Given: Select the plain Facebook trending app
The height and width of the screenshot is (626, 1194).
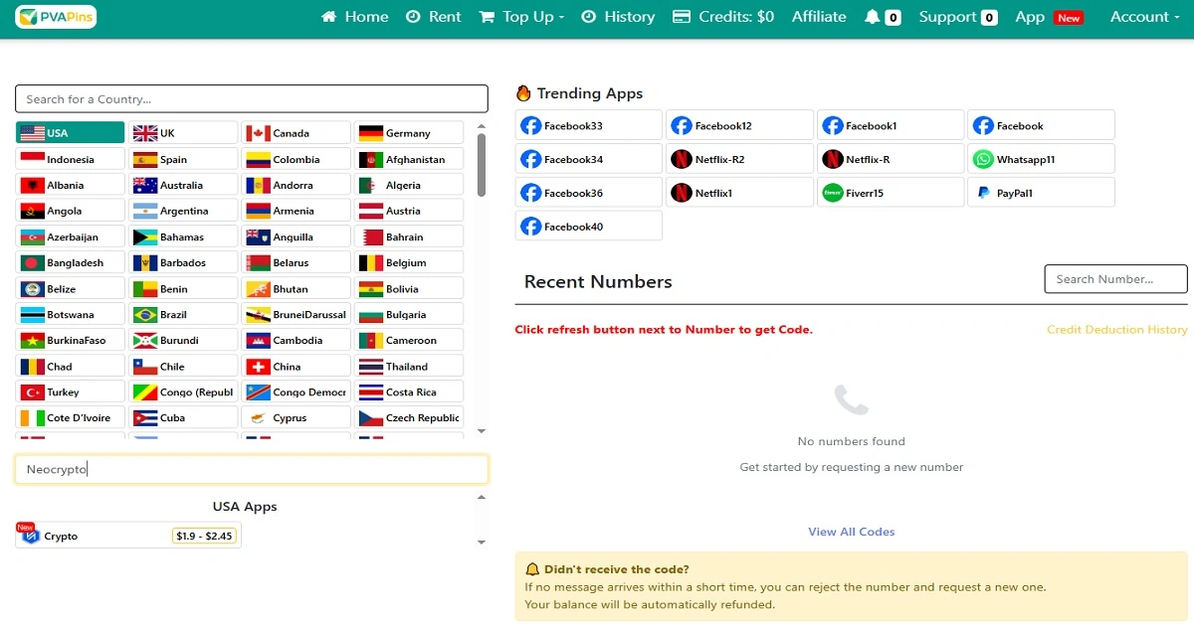Looking at the screenshot, I should pos(1041,125).
